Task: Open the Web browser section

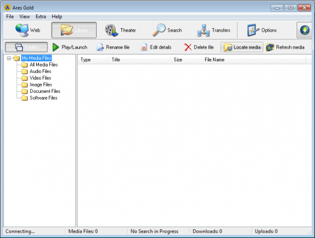Action: click(27, 30)
